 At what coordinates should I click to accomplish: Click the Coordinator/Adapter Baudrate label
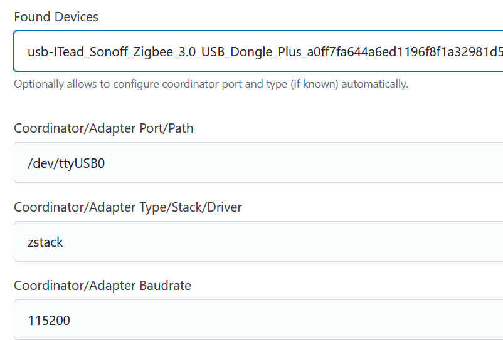pos(102,286)
